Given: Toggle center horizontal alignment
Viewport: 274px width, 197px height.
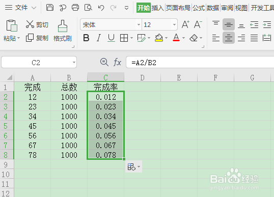Looking at the screenshot, I should pyautogui.click(x=229, y=38).
